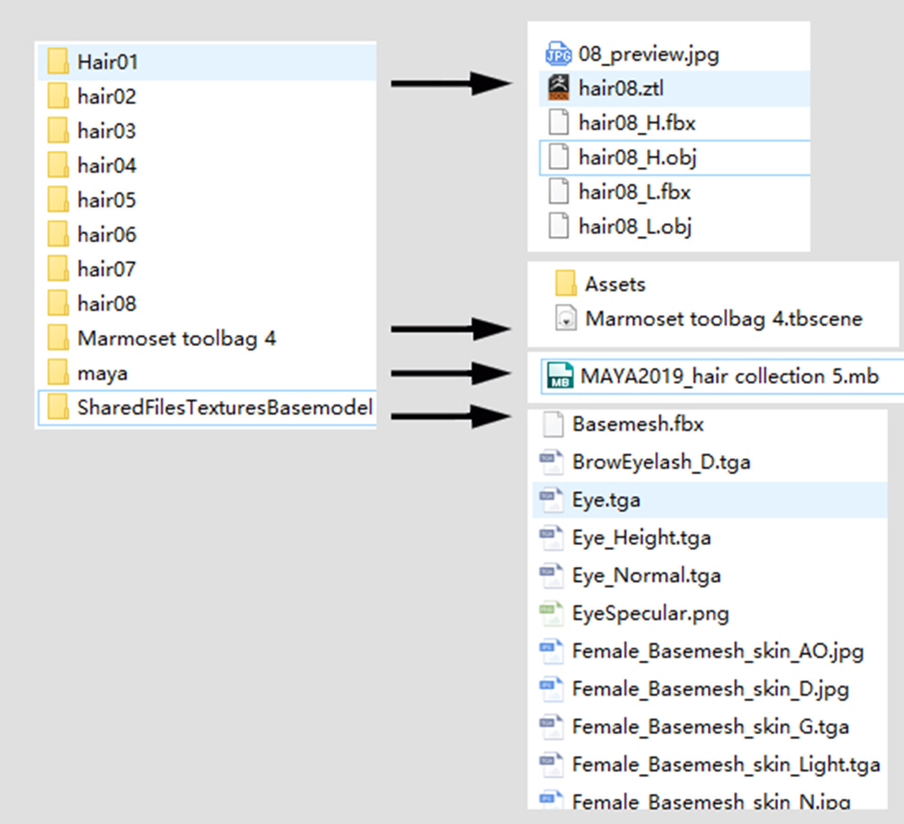Select the Female_Basemesh_skin_Light.tga file
Image resolution: width=904 pixels, height=824 pixels.
coord(726,765)
